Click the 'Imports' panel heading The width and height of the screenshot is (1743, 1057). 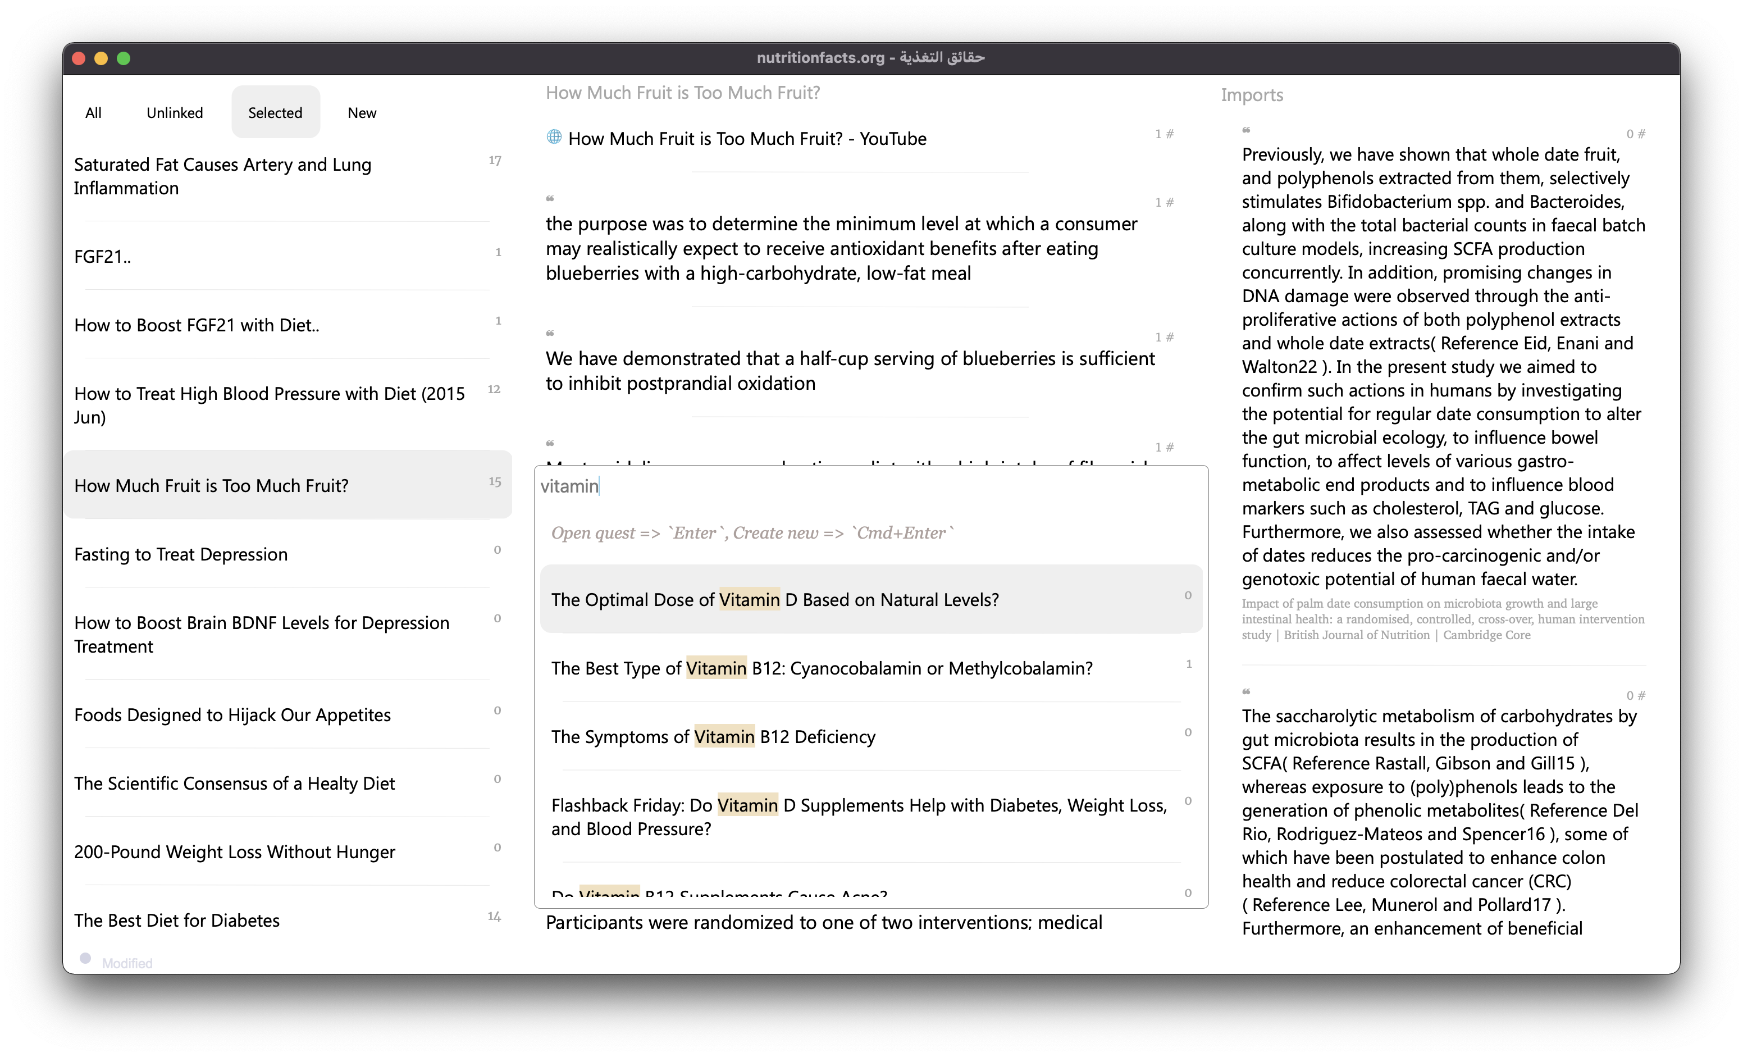pos(1251,95)
